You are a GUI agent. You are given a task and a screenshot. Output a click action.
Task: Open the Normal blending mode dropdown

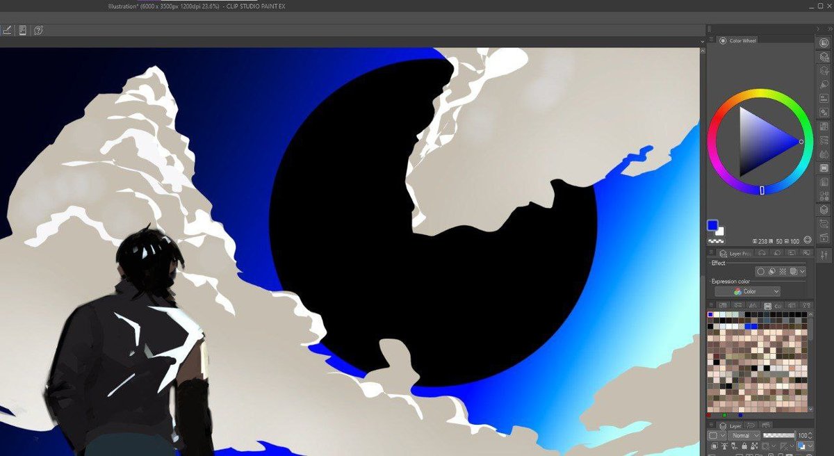744,435
